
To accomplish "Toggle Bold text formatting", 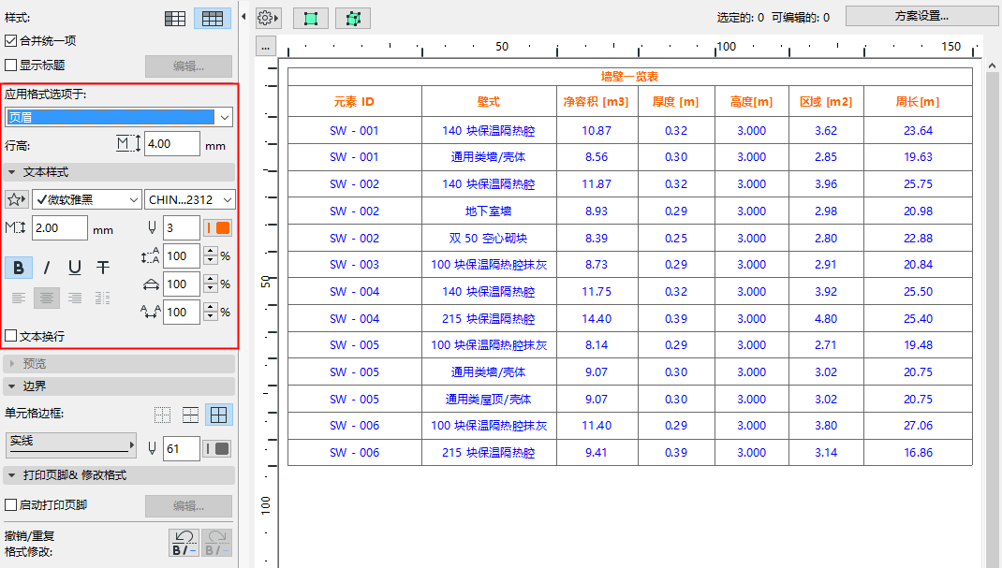I will point(19,268).
